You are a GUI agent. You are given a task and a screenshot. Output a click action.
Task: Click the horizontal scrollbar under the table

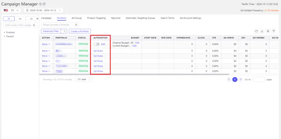pos(134,74)
